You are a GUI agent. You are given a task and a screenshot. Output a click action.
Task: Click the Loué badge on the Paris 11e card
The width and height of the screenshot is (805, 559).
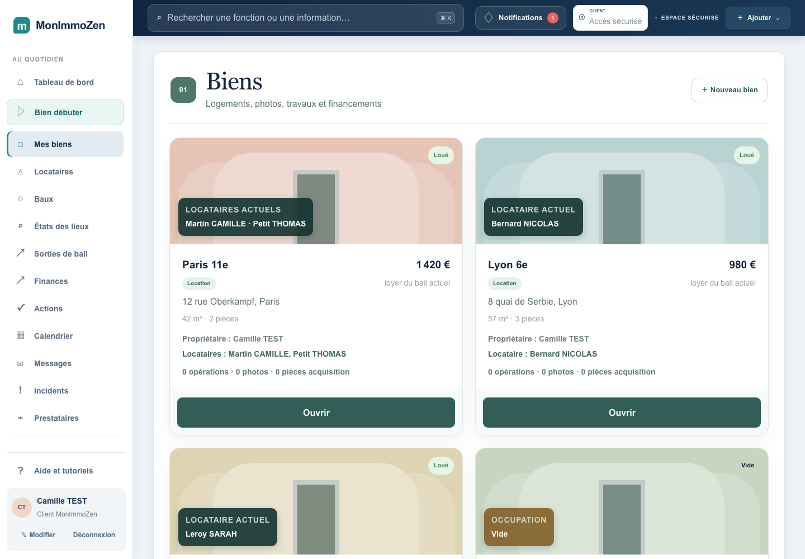(x=441, y=155)
